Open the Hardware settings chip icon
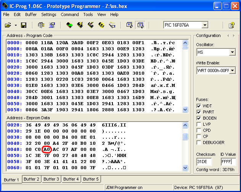 click(41, 25)
